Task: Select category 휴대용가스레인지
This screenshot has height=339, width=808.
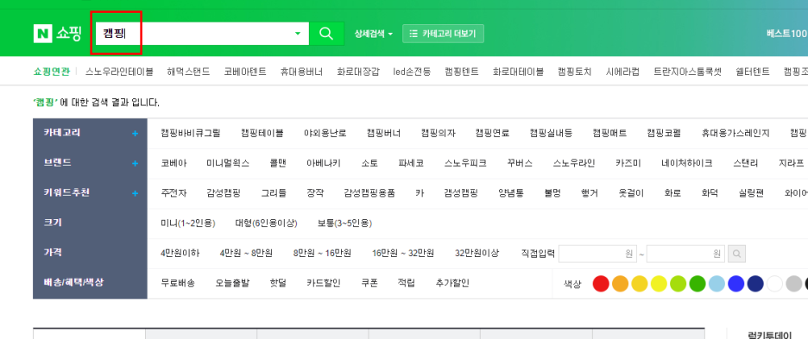Action: (735, 134)
